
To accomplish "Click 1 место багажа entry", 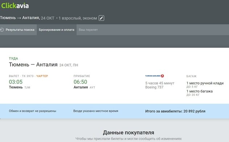I will [200, 91].
